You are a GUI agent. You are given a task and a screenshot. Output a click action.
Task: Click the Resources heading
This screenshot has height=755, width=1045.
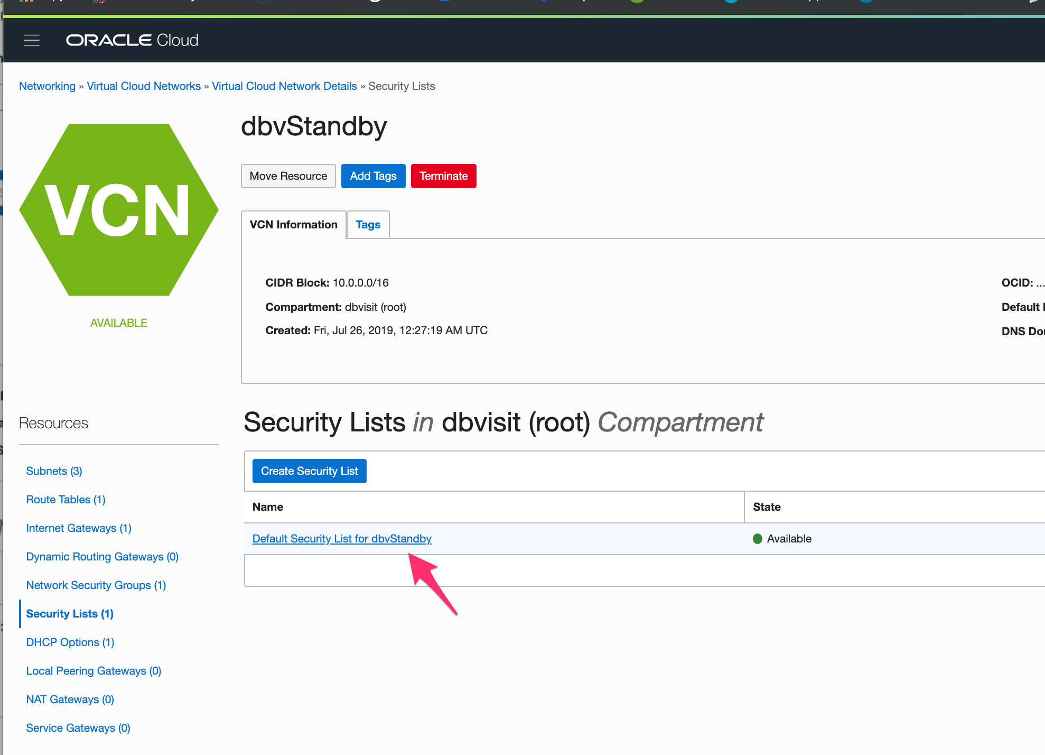[x=53, y=423]
